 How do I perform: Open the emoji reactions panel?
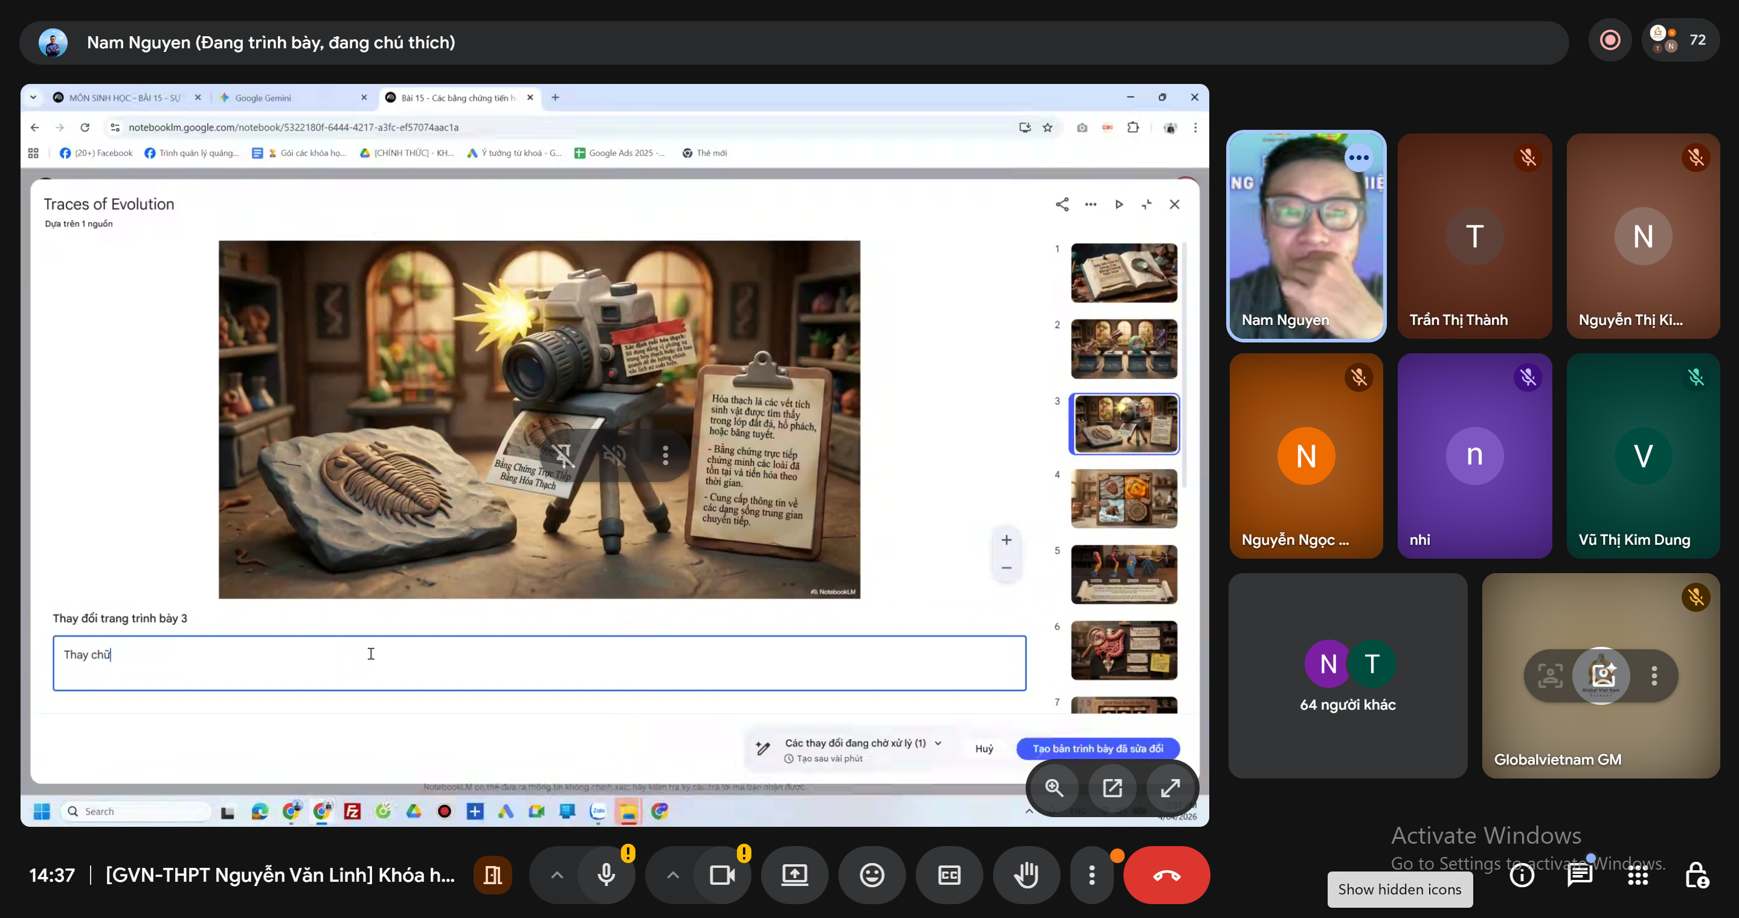pyautogui.click(x=872, y=875)
